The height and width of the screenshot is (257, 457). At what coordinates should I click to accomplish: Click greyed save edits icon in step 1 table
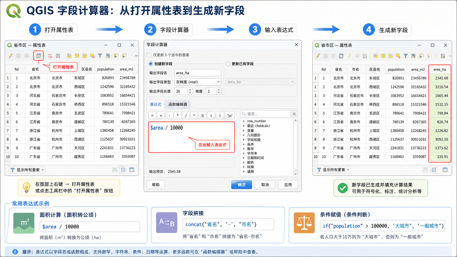[x=19, y=56]
